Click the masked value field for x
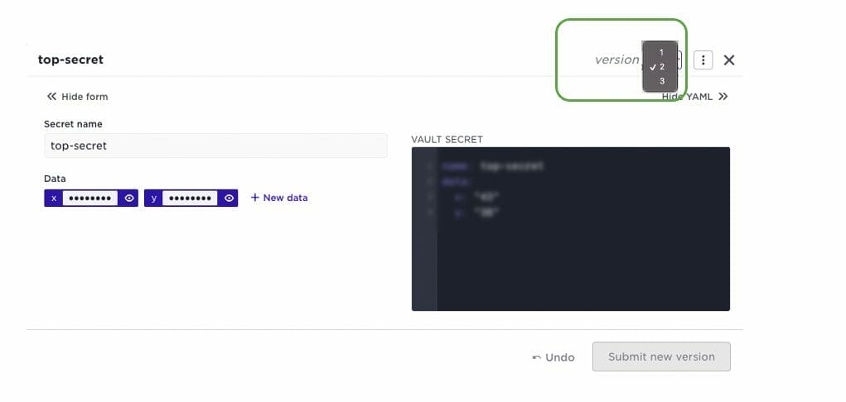 [x=90, y=199]
